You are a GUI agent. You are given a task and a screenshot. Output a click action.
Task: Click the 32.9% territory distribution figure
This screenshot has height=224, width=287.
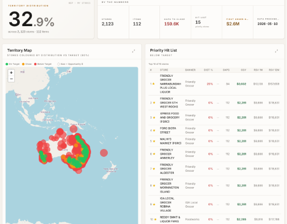coord(31,19)
